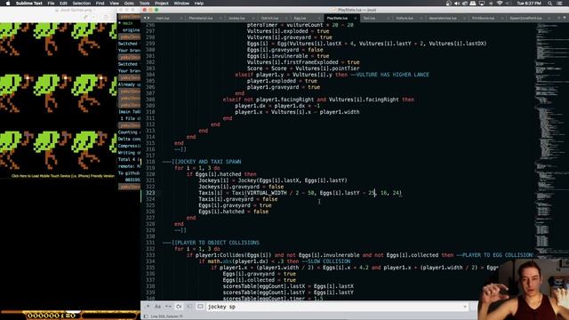Click VIRTUAL_WIDTH on line 323
Screen dimensions: 569x320
point(267,193)
